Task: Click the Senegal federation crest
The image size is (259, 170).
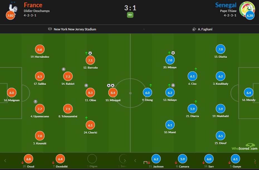Action: point(247,9)
